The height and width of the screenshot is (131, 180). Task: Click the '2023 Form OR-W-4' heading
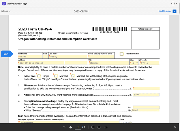(x=35, y=29)
